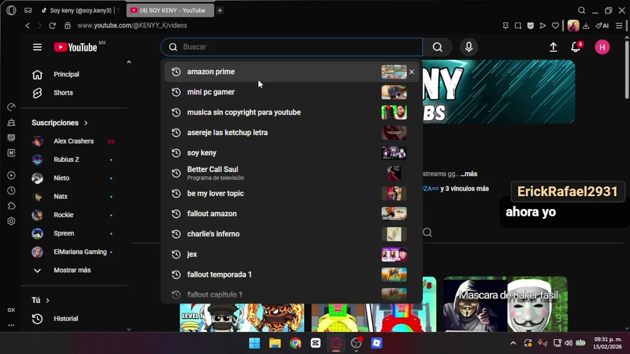Viewport: 630px width, 354px height.
Task: Start voice search with the microphone icon
Action: coord(469,47)
